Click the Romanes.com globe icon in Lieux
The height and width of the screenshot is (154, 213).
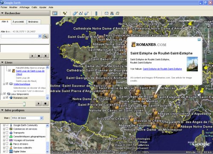[x=11, y=98]
